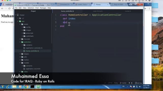Viewport: 163px width, 91px height.
Task: Expand the images folder
Action: (x=22, y=30)
